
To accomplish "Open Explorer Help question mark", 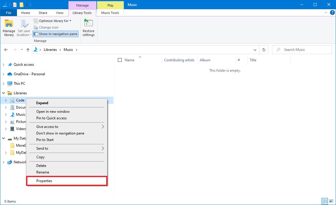I will coord(332,12).
